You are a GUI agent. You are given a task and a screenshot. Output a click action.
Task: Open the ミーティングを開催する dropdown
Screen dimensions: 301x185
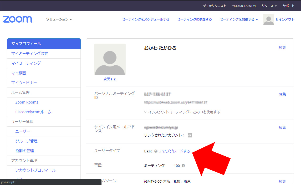coord(238,19)
